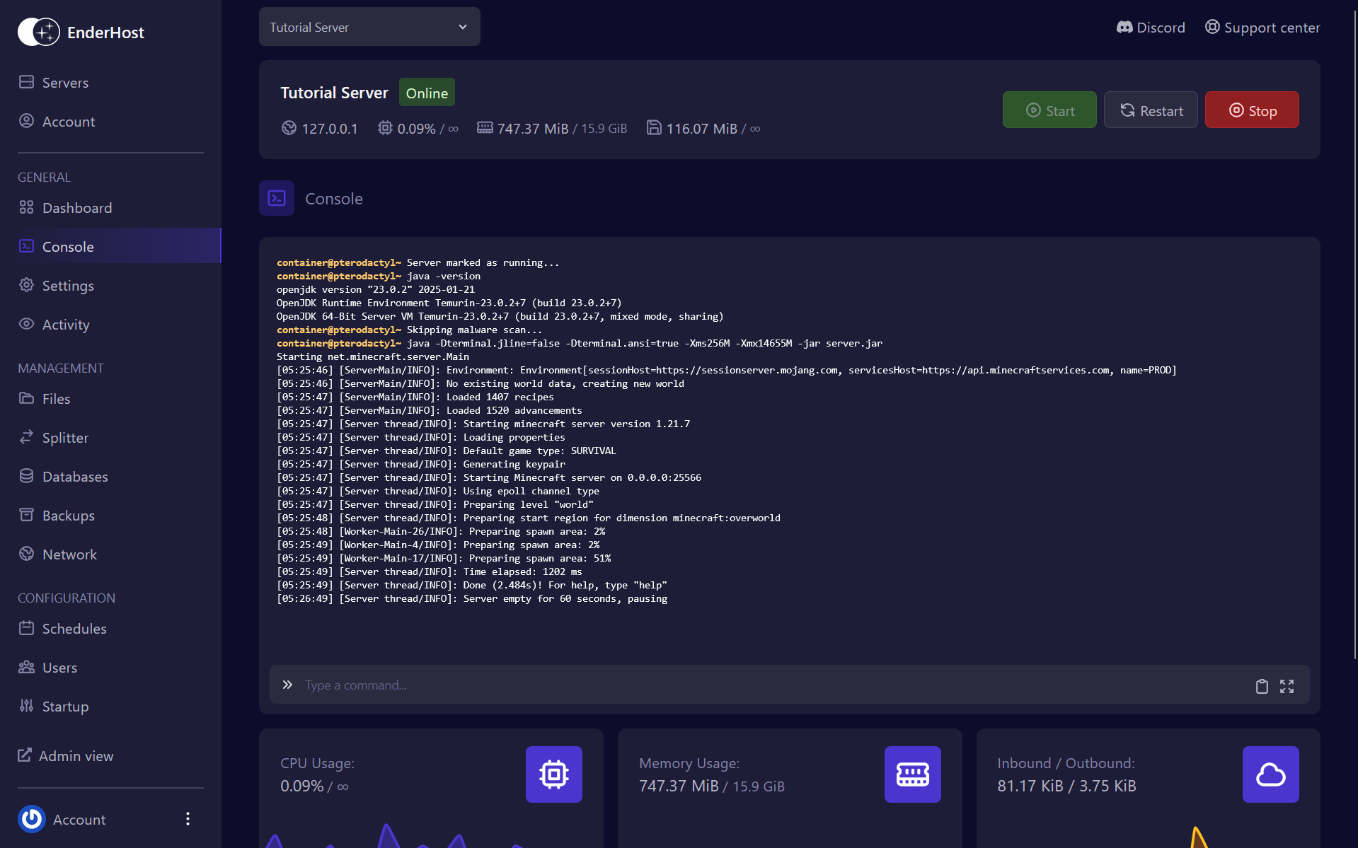Click the Inbound/Outbound cloud icon
Image resolution: width=1358 pixels, height=848 pixels.
coord(1270,774)
